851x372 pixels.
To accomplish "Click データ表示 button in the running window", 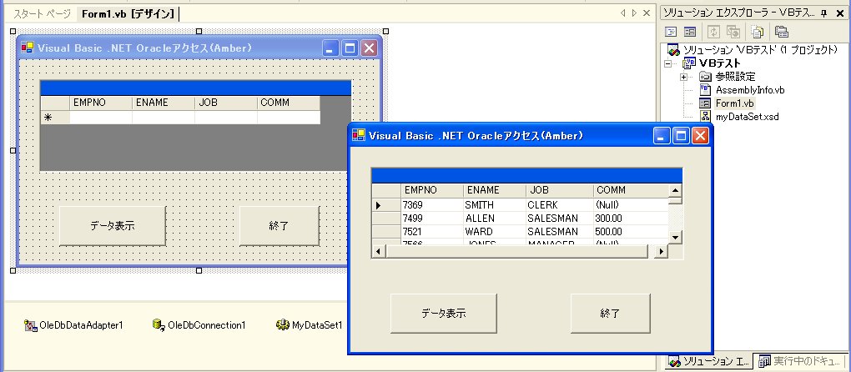I will (443, 314).
